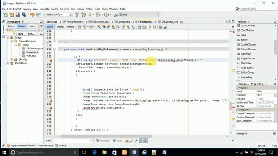The image size is (278, 156).
Task: Toggle Wrap Around button in Find bar
Action: tap(146, 141)
